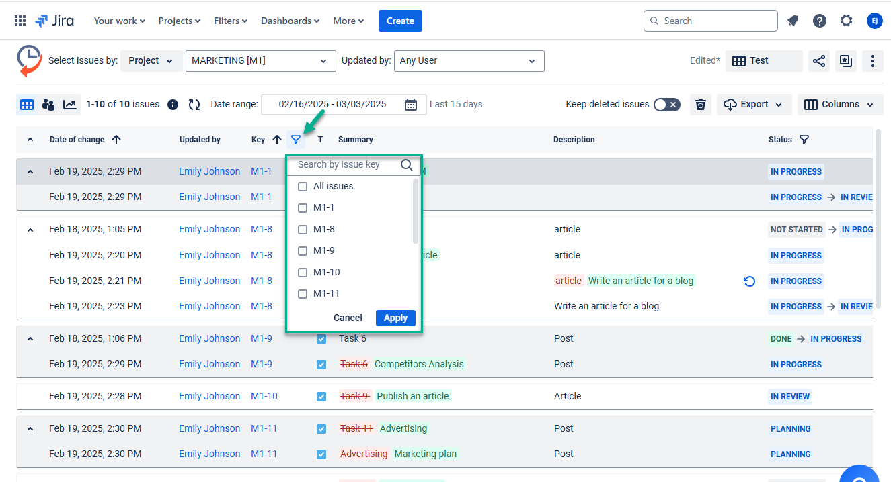The height and width of the screenshot is (482, 891).
Task: Expand the Updated by Any User dropdown
Action: pyautogui.click(x=469, y=61)
